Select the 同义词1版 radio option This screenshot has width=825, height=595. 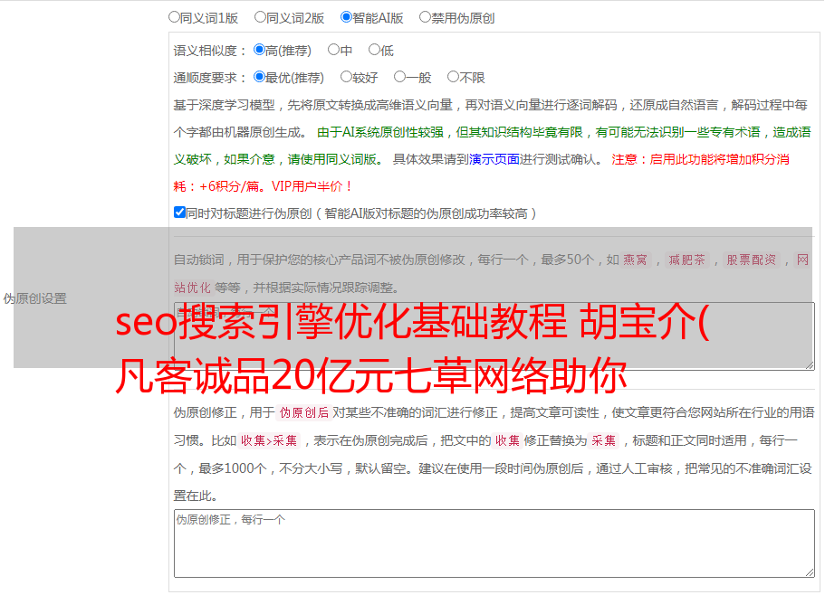pos(174,17)
